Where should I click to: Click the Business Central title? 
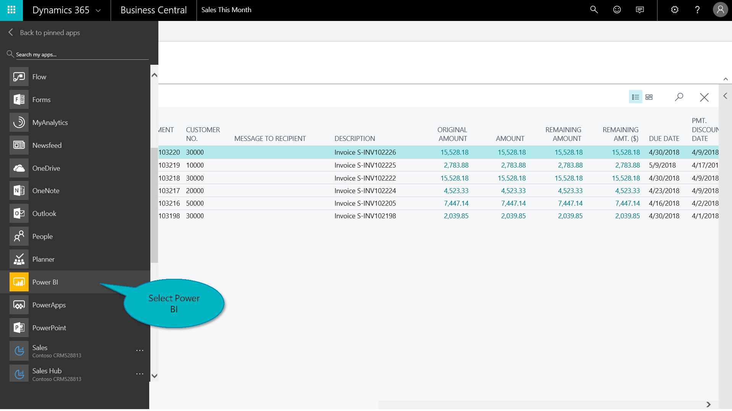[x=153, y=10]
